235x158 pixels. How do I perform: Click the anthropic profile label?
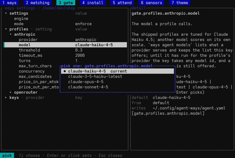pyautogui.click(x=25, y=34)
